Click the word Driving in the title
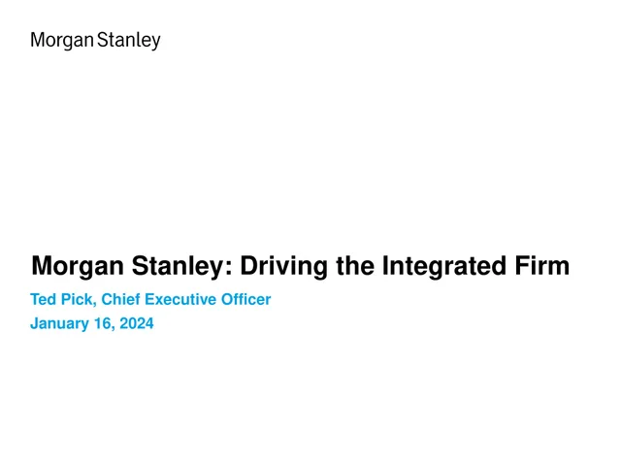The image size is (621, 466). point(283,266)
